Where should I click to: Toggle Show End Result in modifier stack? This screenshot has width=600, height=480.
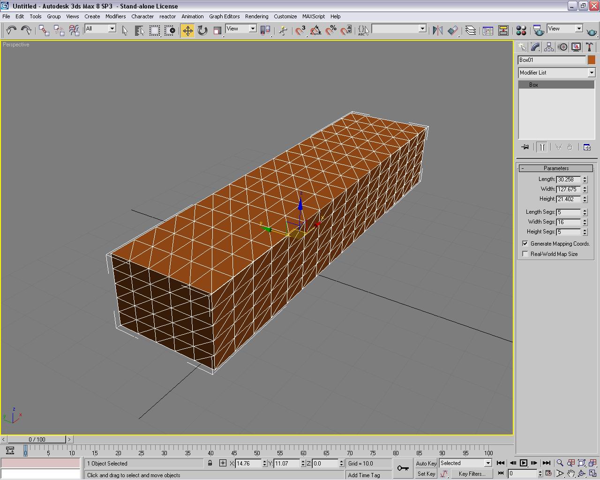[x=542, y=147]
